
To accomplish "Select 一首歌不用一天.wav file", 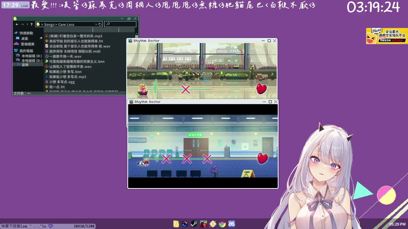I will pos(65,57).
